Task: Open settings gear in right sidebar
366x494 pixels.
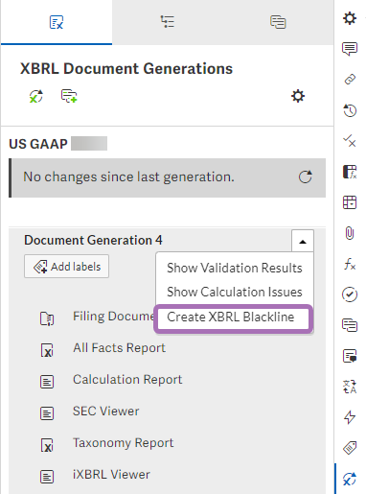Action: (x=350, y=18)
